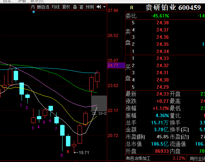Click 删自选 to remove from watchlist
The height and width of the screenshot is (162, 205).
tap(43, 7)
